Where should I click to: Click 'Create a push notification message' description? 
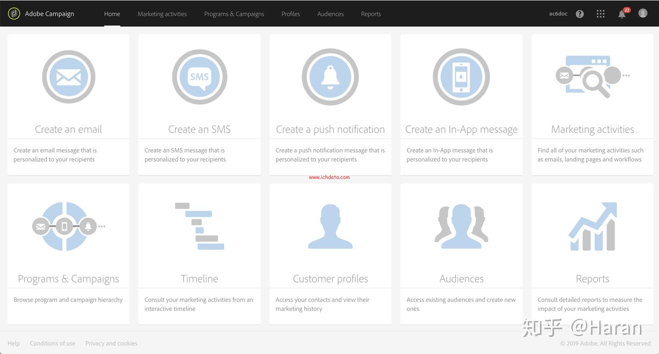pos(330,155)
